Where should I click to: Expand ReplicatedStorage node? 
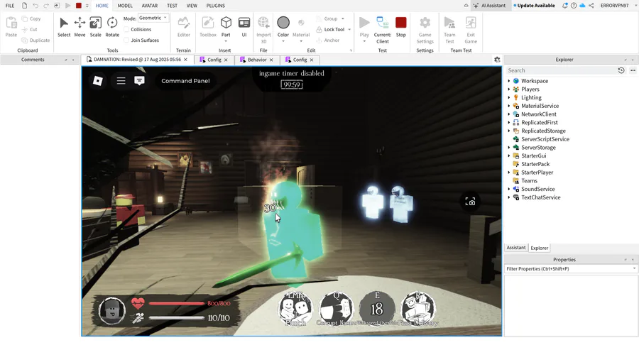point(508,131)
